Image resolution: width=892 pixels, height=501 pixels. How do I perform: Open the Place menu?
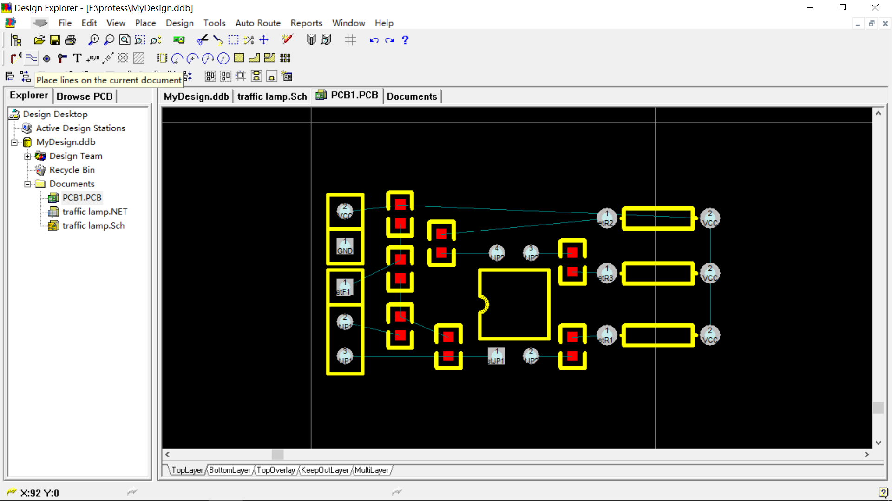[145, 23]
